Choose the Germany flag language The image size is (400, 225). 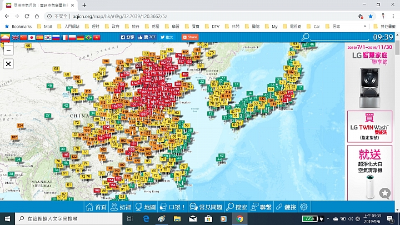81,38
